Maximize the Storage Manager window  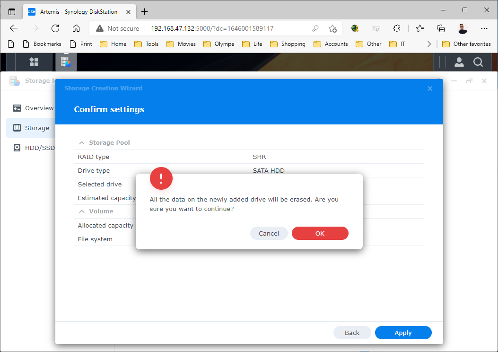coord(469,81)
